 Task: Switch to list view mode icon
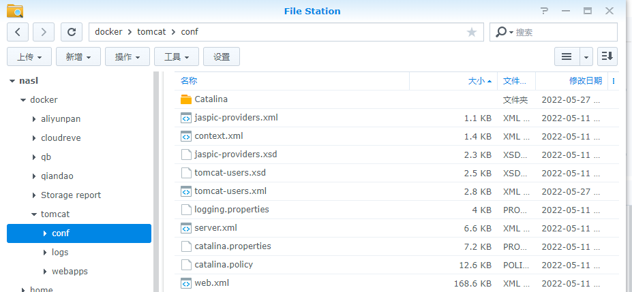pos(567,56)
